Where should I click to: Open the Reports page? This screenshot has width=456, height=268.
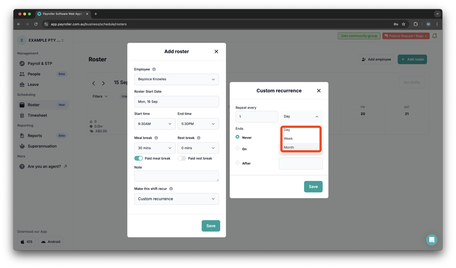pyautogui.click(x=43, y=136)
